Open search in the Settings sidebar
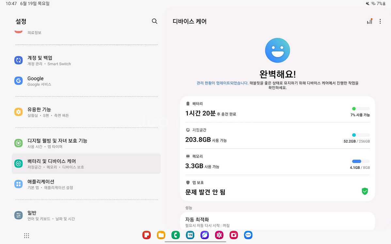 click(154, 21)
